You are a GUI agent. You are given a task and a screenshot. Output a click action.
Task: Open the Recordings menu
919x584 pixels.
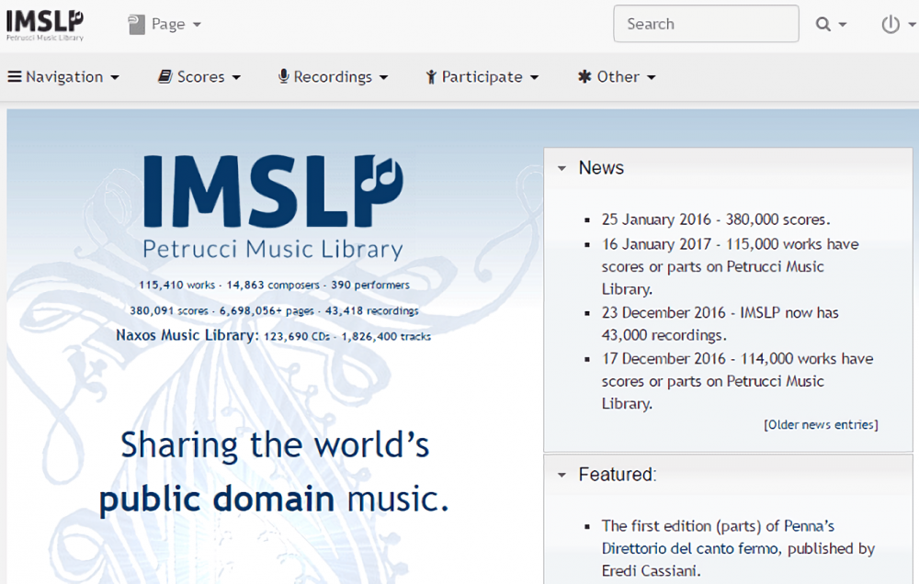[x=333, y=77]
